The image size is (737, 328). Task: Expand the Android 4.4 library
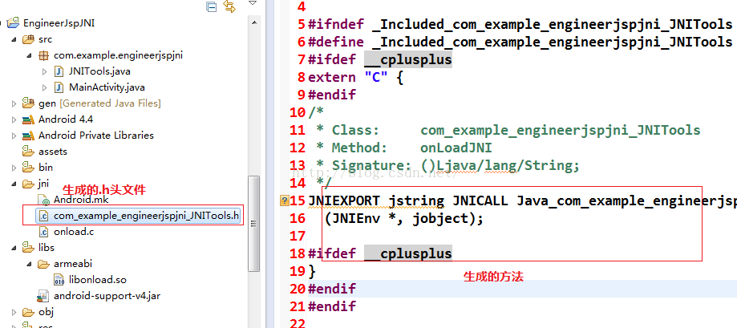point(14,119)
